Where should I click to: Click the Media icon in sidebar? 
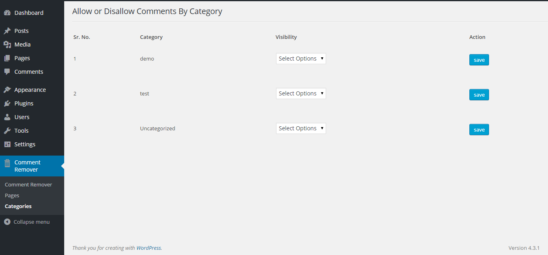7,45
